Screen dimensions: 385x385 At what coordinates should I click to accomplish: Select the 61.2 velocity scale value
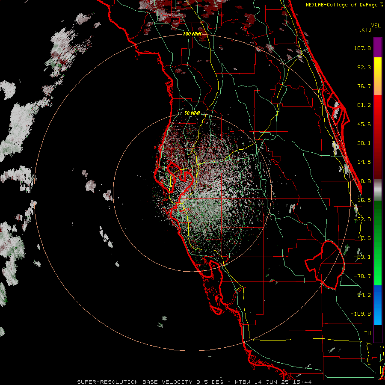[364, 105]
